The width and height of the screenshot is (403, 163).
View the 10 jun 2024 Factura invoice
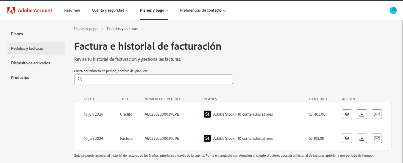click(347, 138)
